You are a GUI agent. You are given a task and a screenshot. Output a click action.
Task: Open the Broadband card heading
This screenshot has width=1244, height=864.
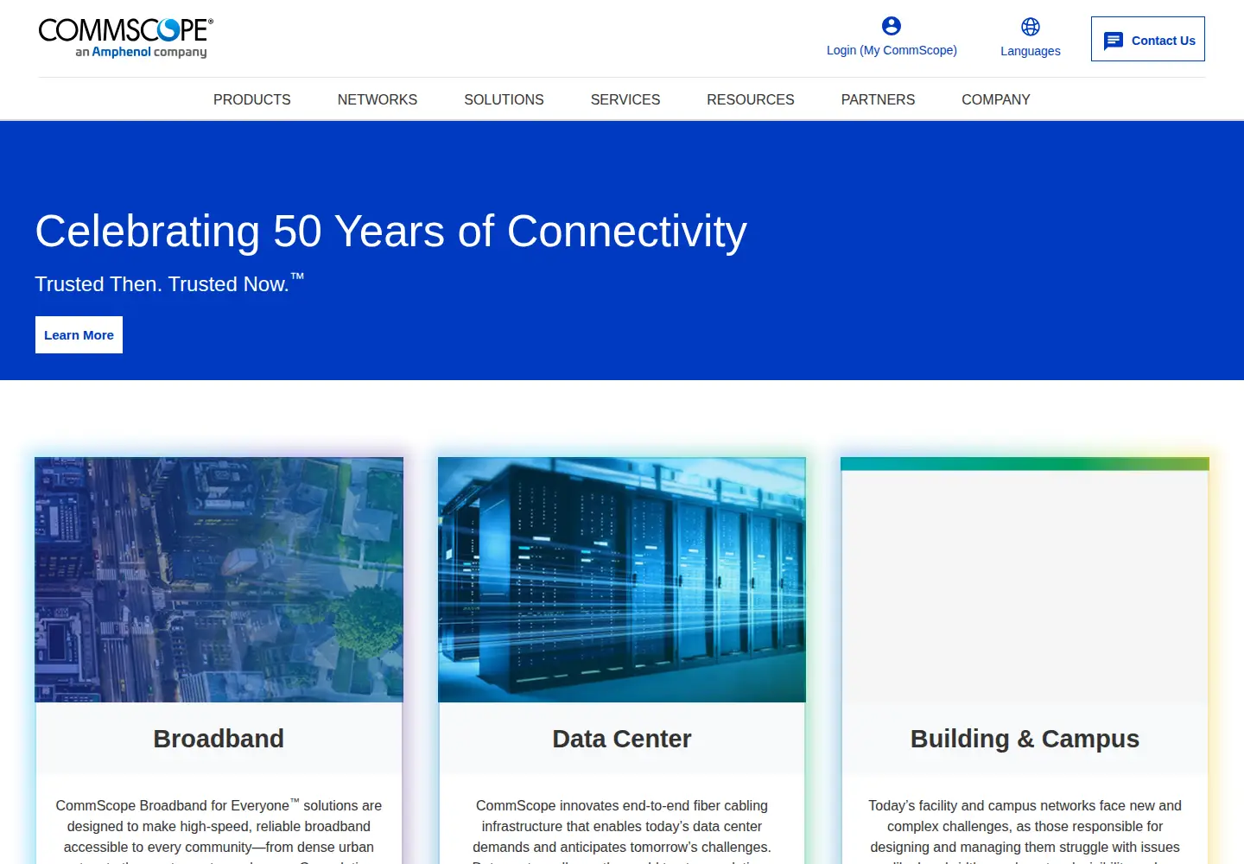tap(219, 739)
